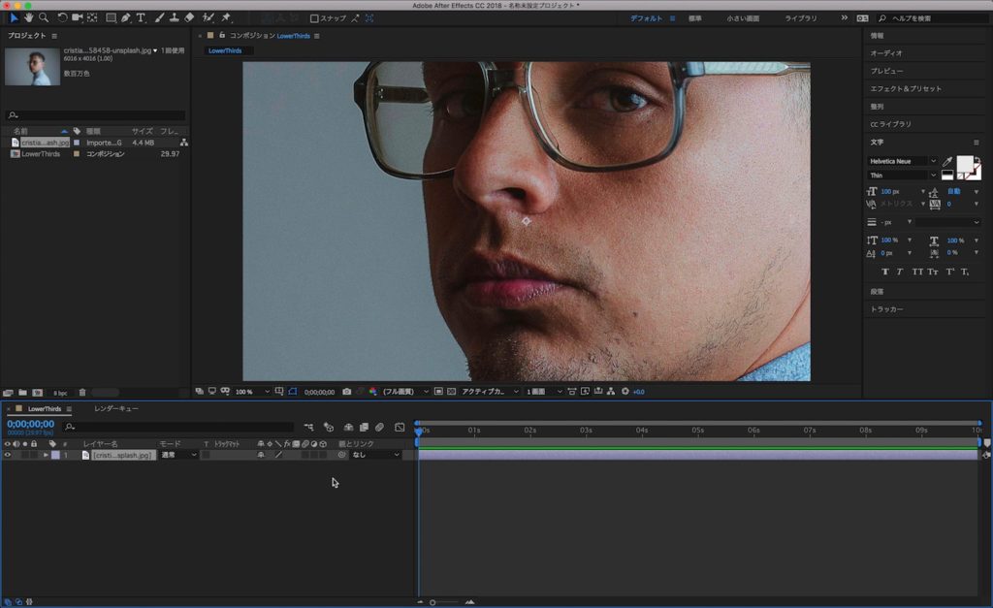Open the エフェクト＆プリセット panel
The width and height of the screenshot is (993, 608).
click(x=906, y=88)
